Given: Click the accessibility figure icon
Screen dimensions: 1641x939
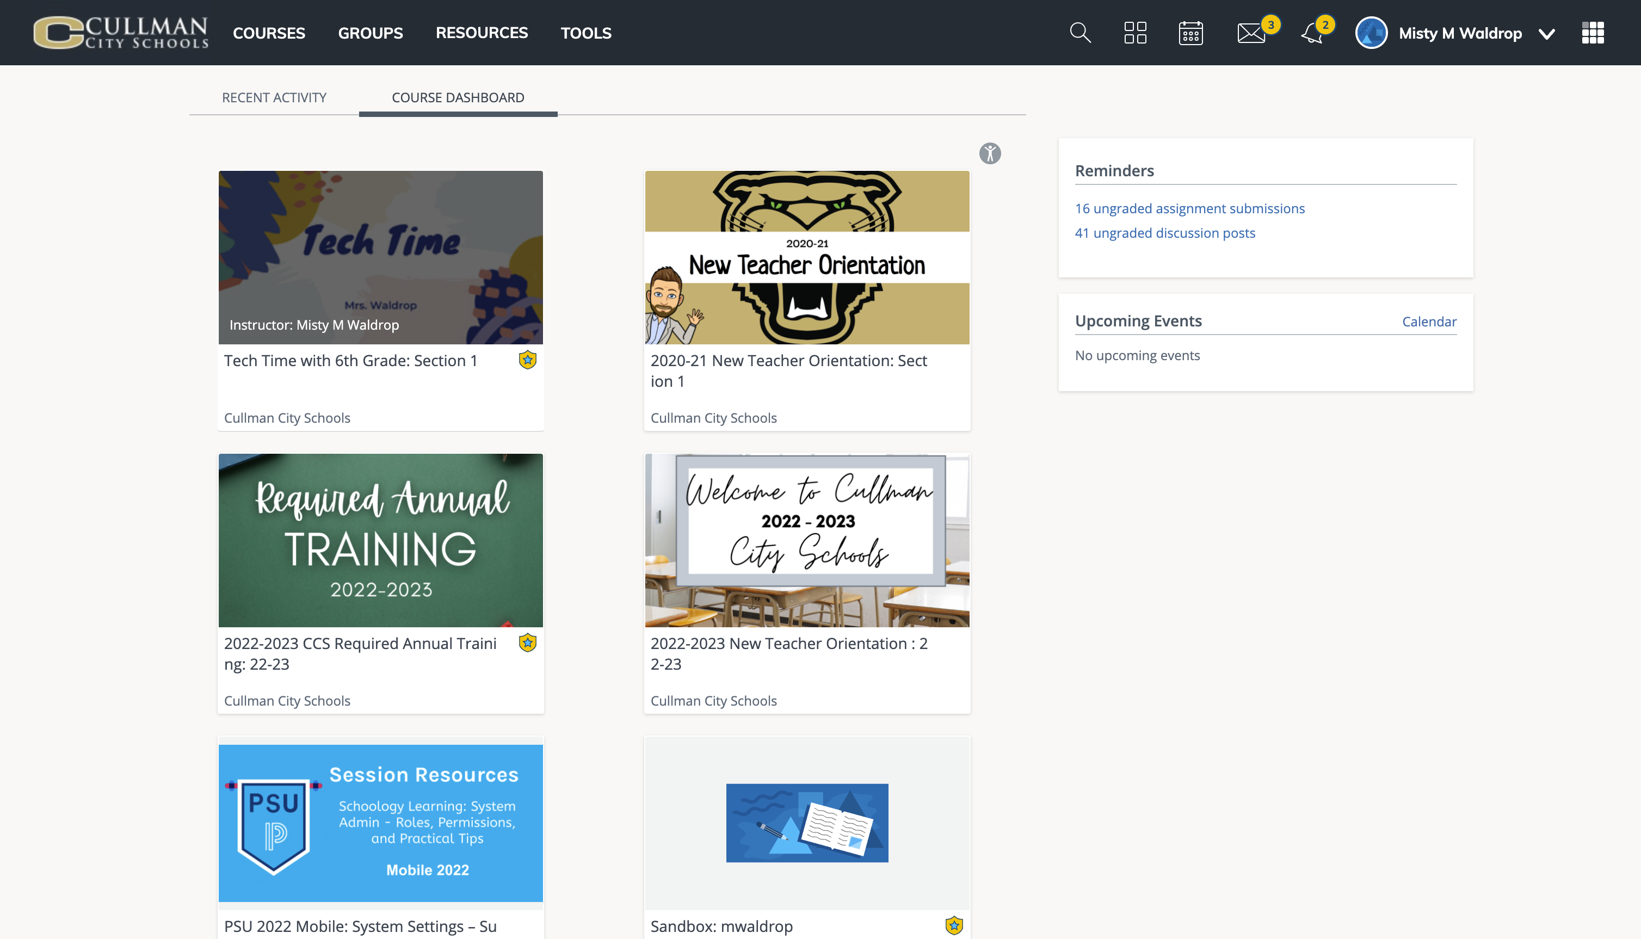Looking at the screenshot, I should point(990,153).
